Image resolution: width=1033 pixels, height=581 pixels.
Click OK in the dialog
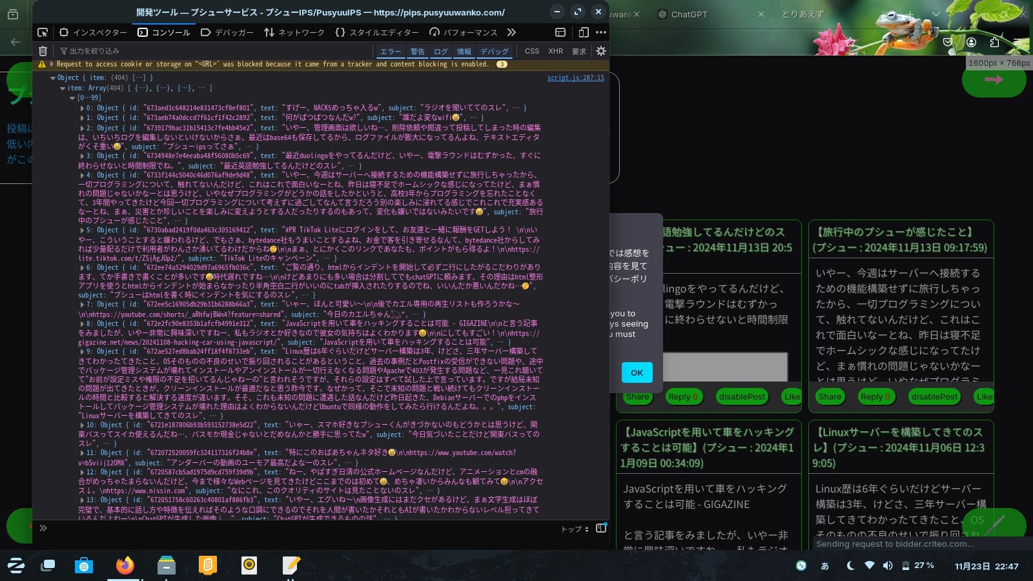[637, 372]
